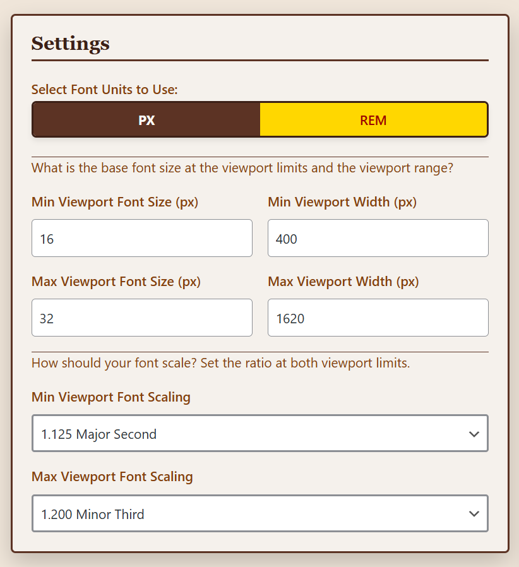The image size is (519, 567).
Task: Expand the dropdown showing 1.125 Major Second
Action: [259, 433]
